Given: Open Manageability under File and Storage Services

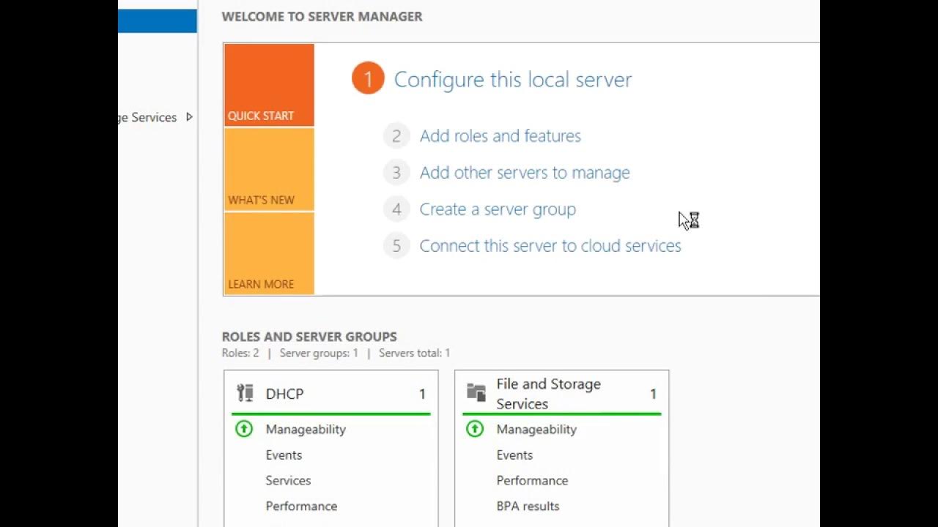Looking at the screenshot, I should tap(536, 430).
